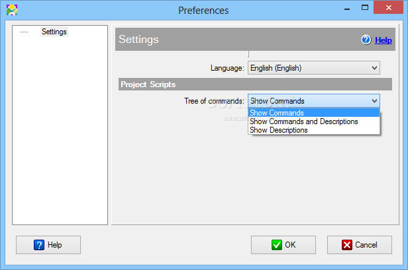Screen dimensions: 408x270
Task: Open the Help link in Settings header
Action: (383, 40)
